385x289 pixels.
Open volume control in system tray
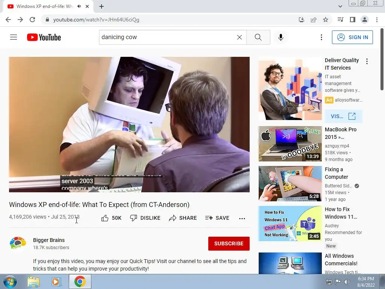[x=347, y=281]
